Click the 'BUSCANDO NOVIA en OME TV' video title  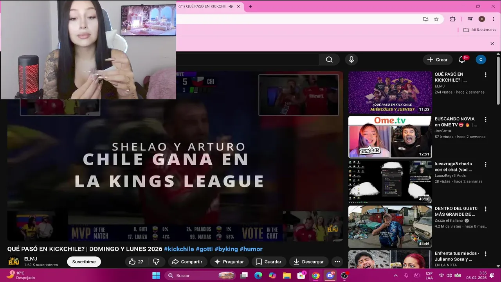456,122
